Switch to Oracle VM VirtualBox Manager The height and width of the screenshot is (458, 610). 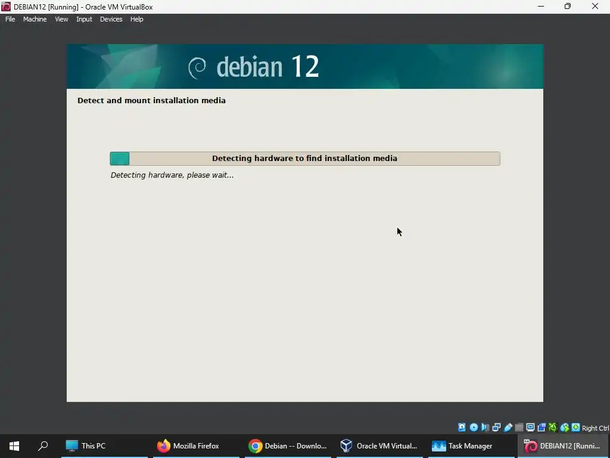(379, 446)
